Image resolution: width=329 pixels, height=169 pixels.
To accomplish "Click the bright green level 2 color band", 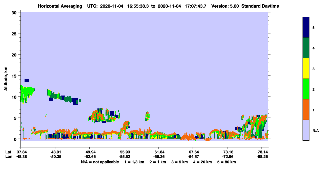I will point(306,89).
